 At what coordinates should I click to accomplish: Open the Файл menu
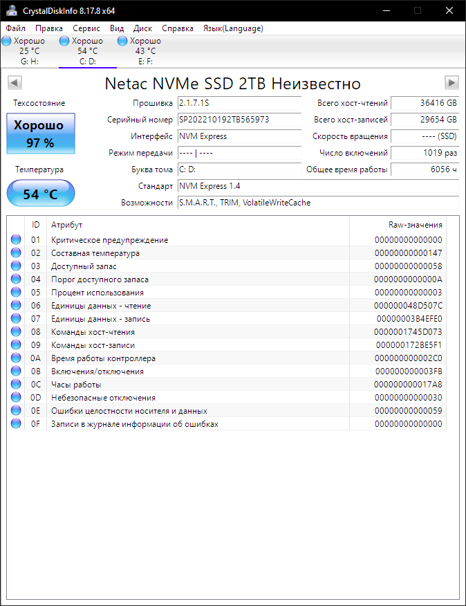point(15,28)
